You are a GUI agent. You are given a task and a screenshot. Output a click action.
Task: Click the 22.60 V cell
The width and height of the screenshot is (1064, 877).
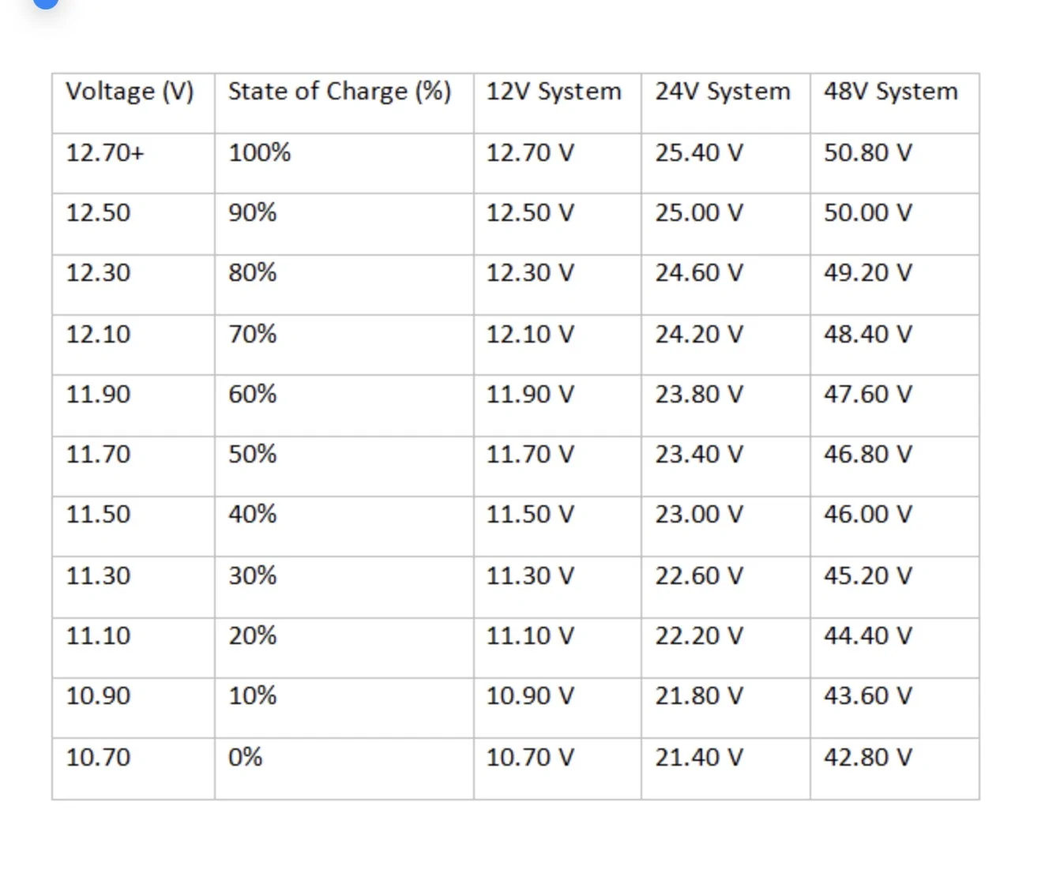(x=699, y=575)
